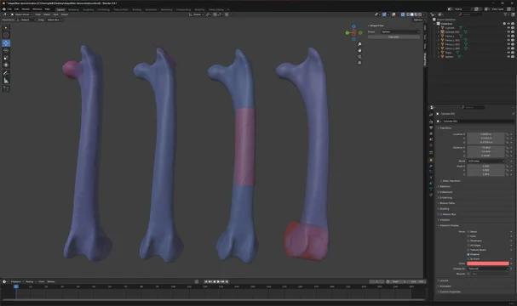
Task: Play animation in timeline
Action: coord(218,281)
